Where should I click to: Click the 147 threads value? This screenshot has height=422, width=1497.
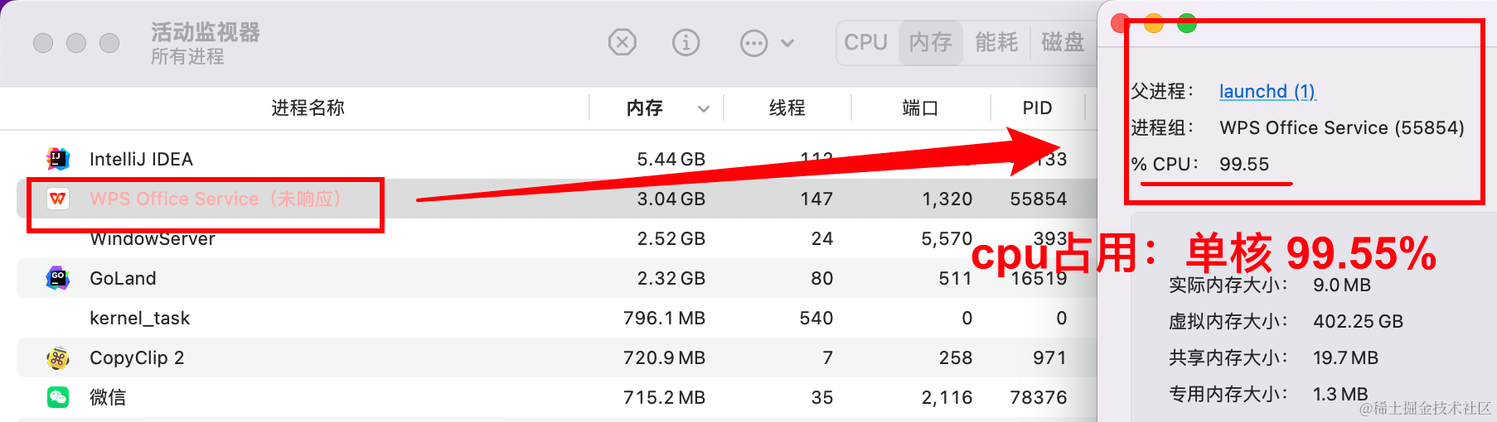[x=816, y=199]
